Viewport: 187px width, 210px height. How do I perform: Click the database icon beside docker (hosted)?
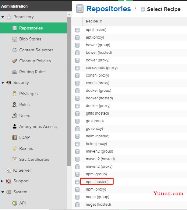pos(77,98)
